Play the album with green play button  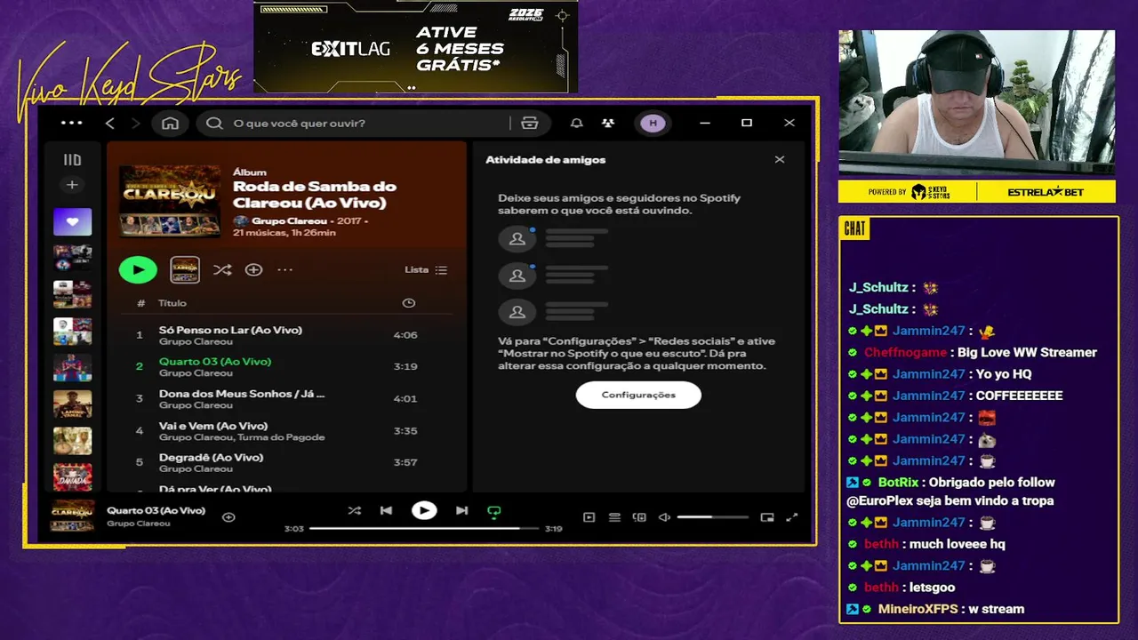[138, 269]
